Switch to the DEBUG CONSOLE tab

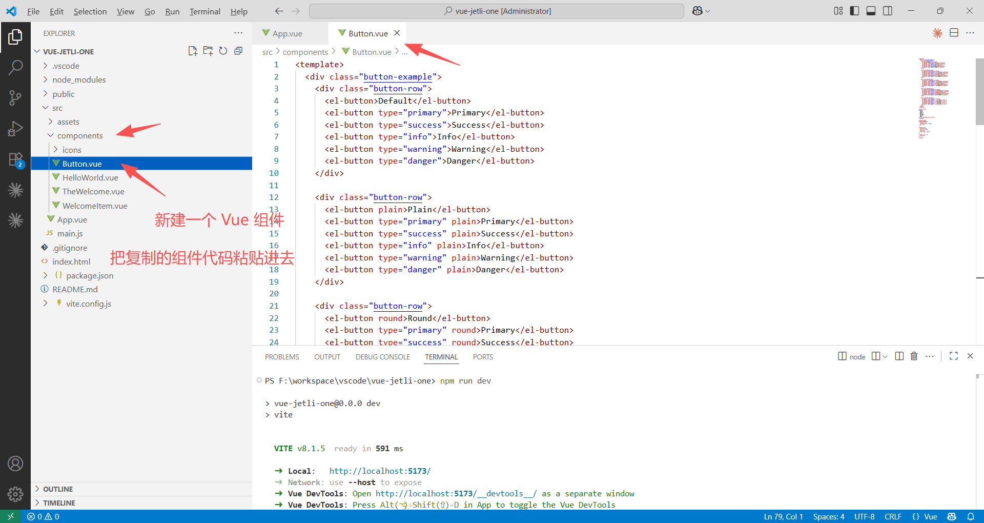[x=383, y=357]
